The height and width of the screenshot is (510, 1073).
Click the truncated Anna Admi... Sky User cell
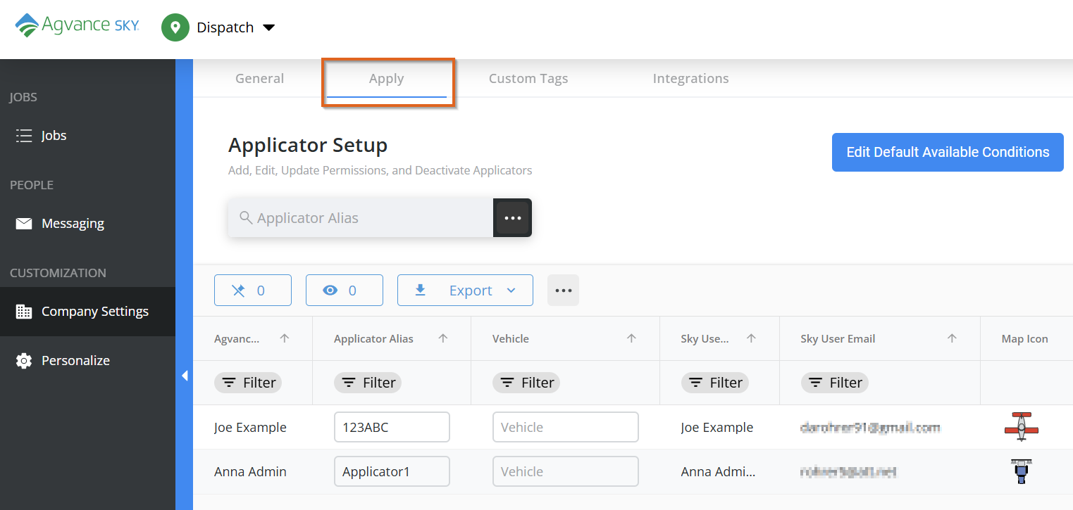(718, 472)
